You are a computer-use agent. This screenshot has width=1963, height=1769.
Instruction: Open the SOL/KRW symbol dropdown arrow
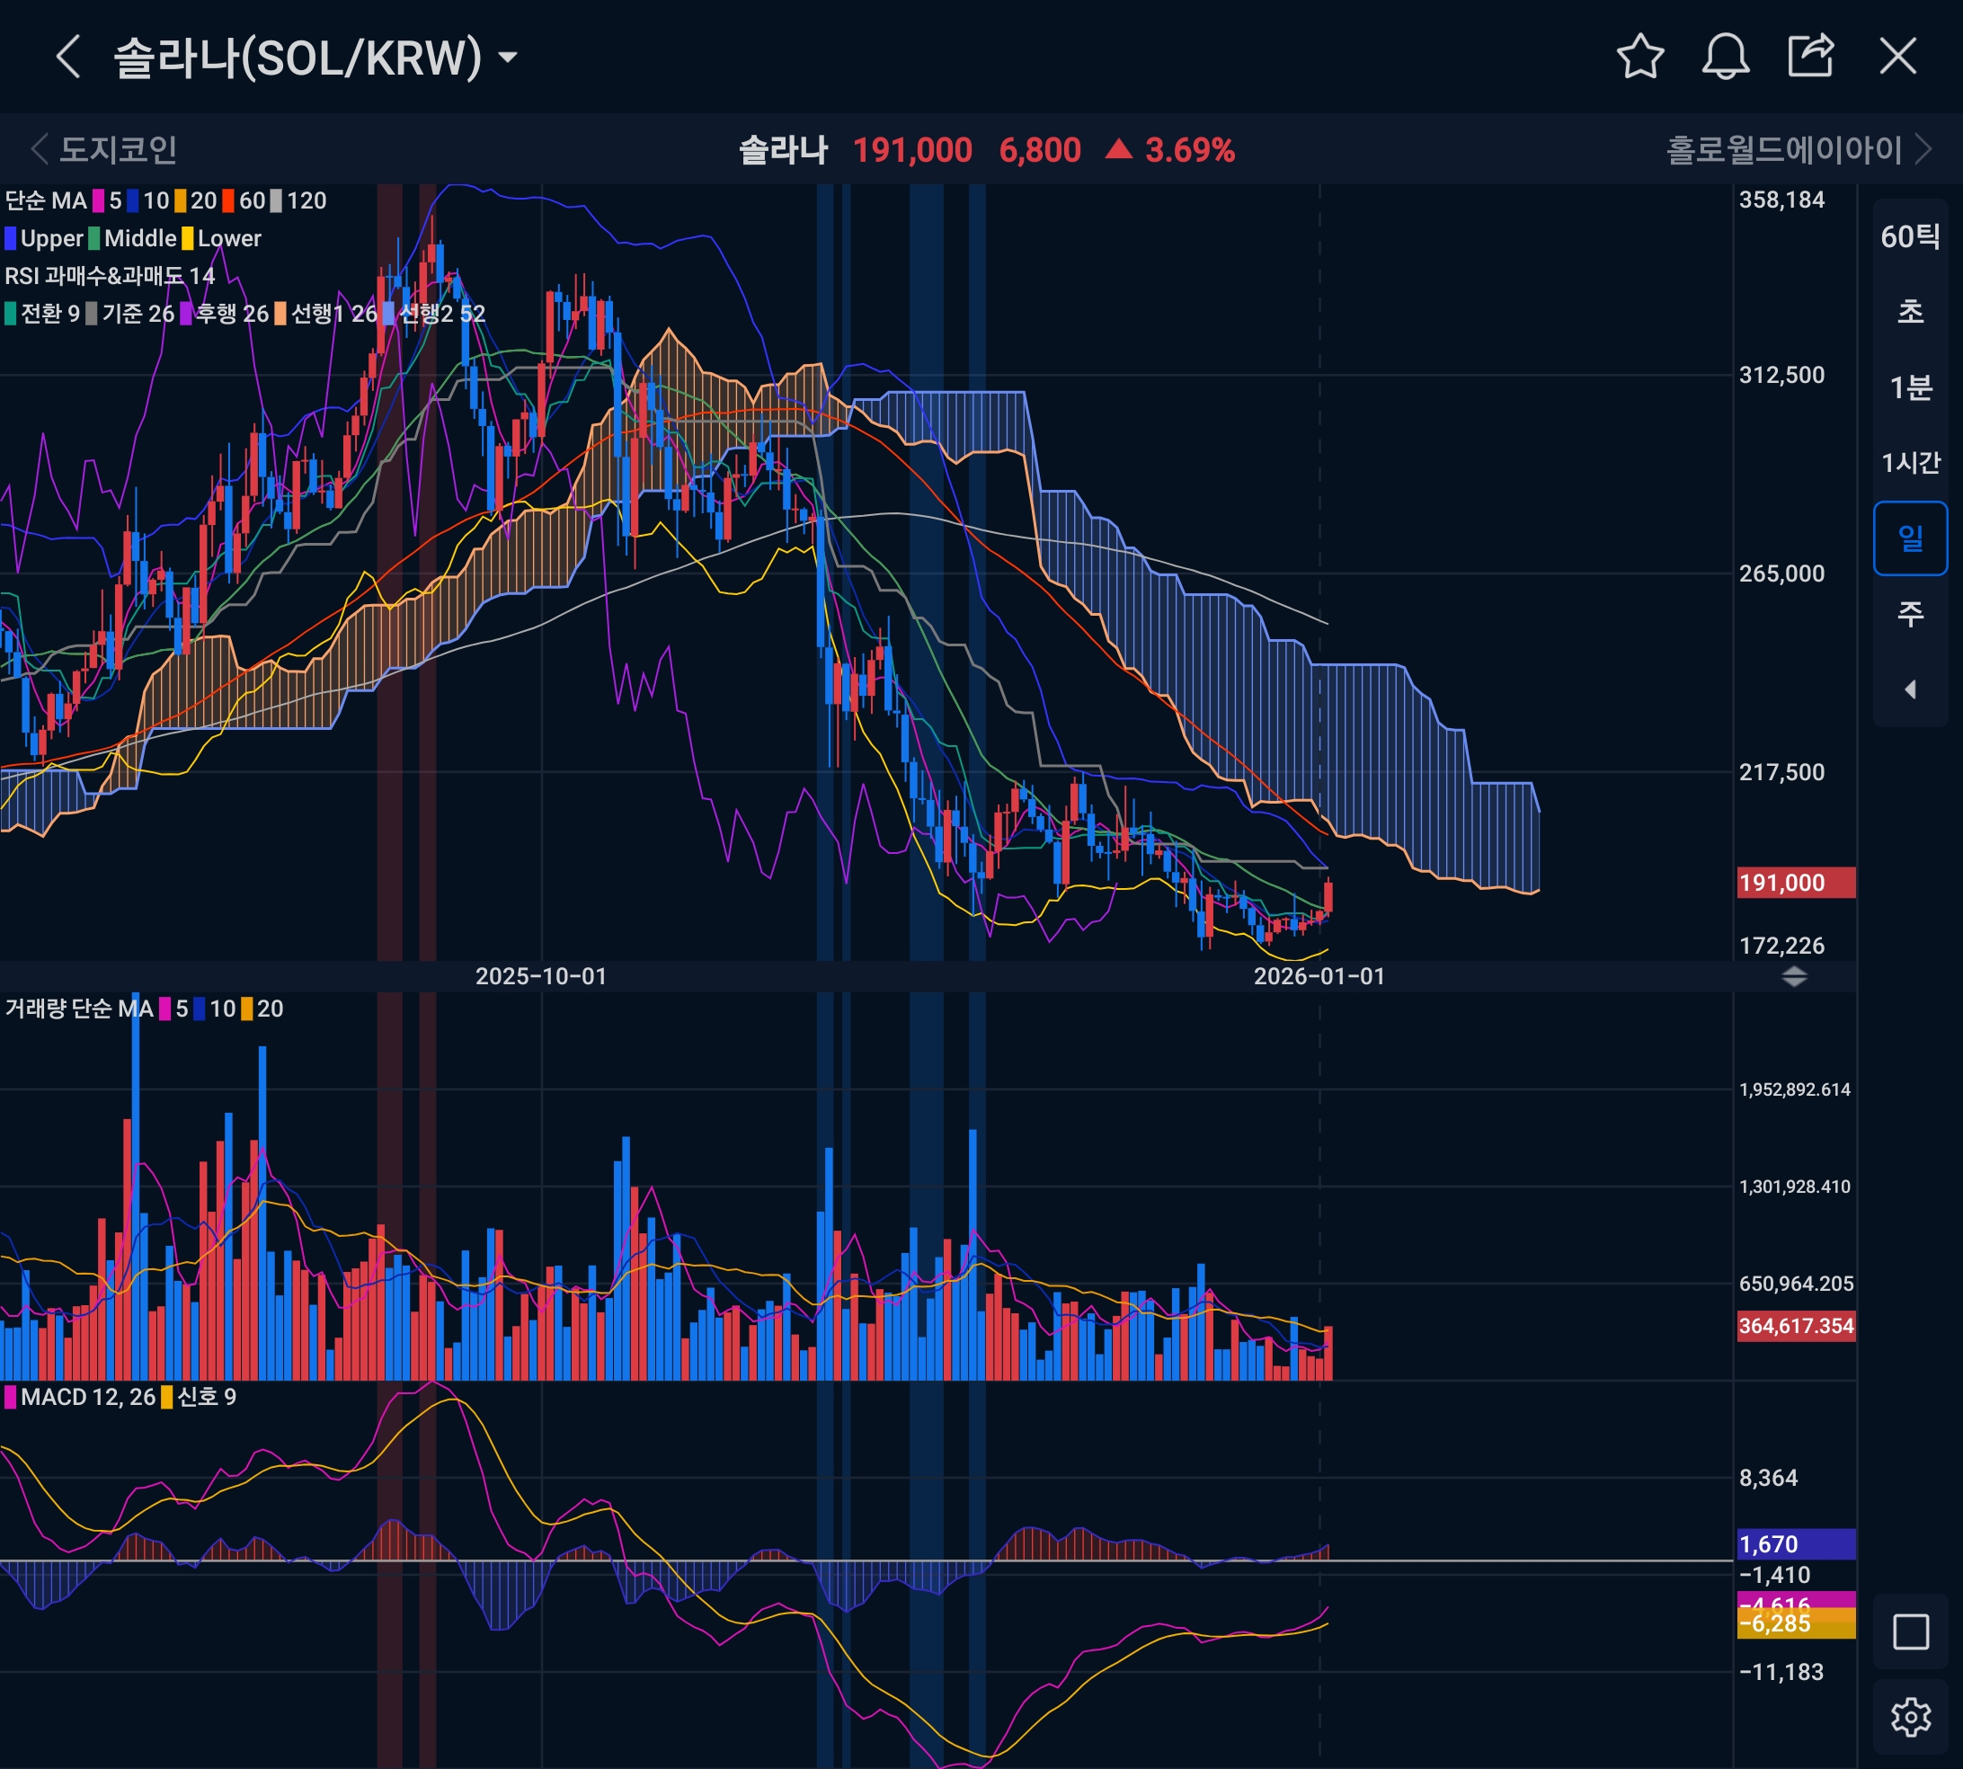(x=507, y=58)
